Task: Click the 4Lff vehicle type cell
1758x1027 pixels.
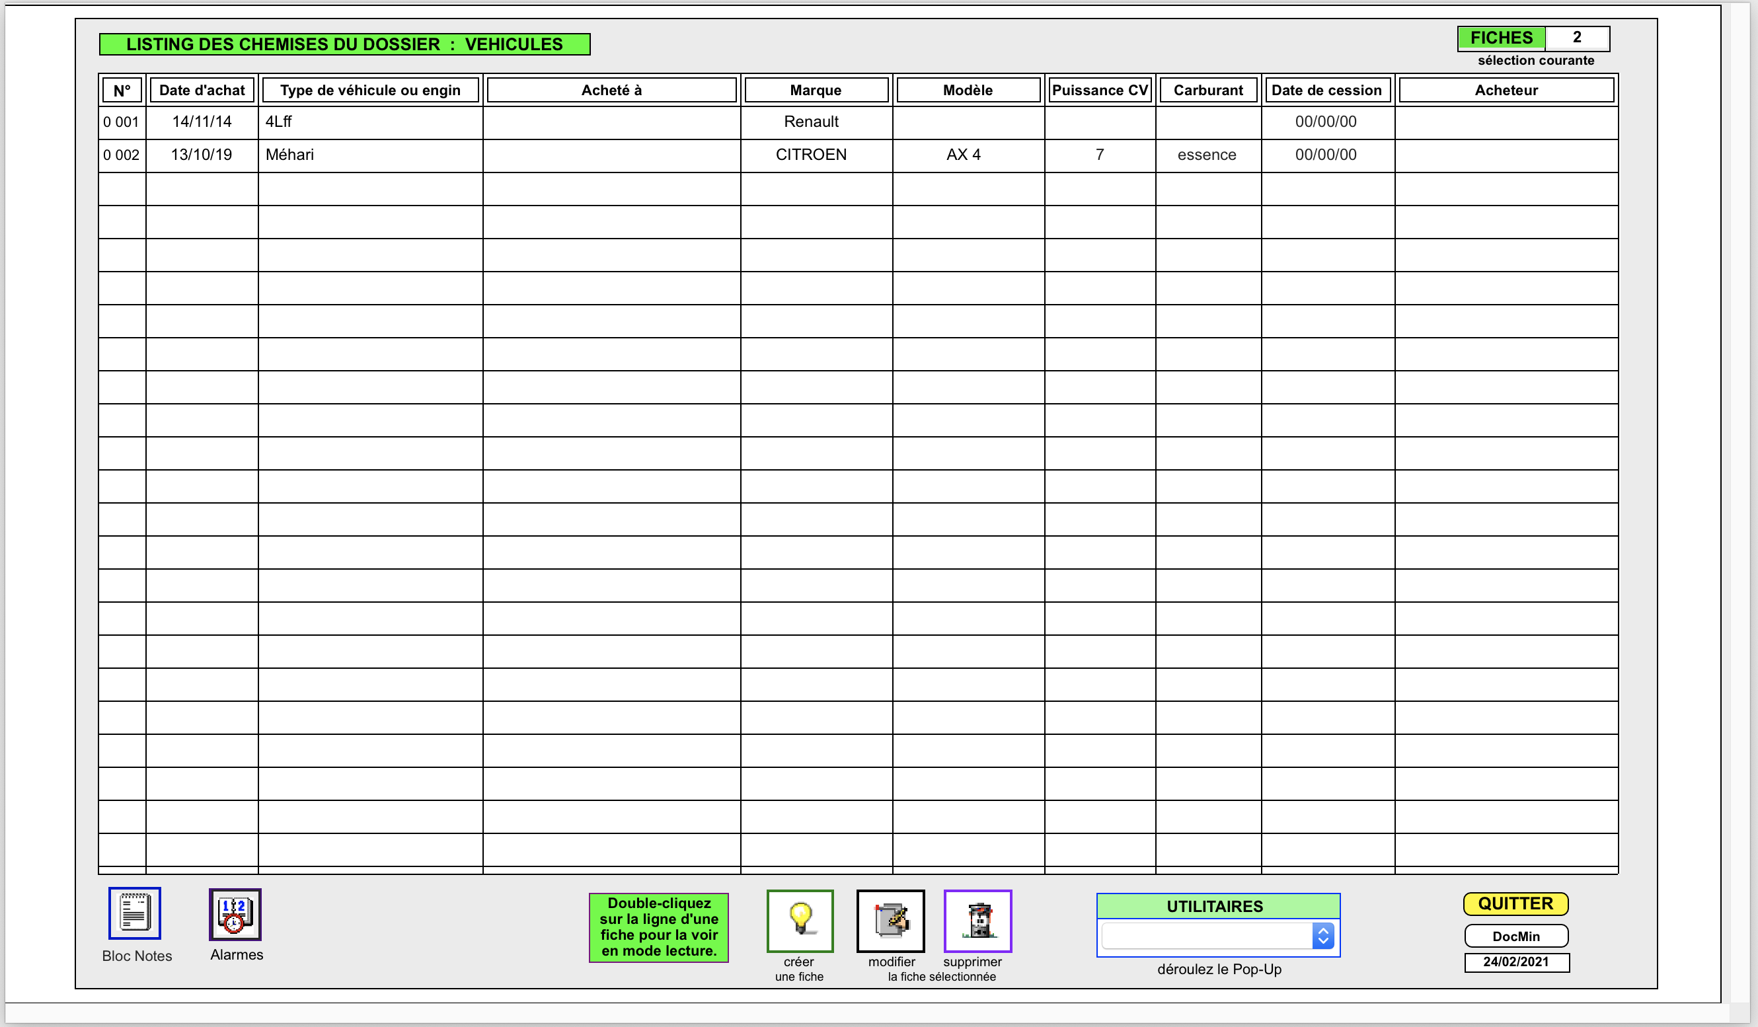Action: [370, 122]
